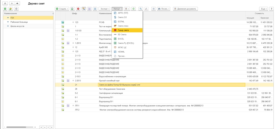
Task: Choose АРПС (TXT) import option
Action: [x=127, y=13]
